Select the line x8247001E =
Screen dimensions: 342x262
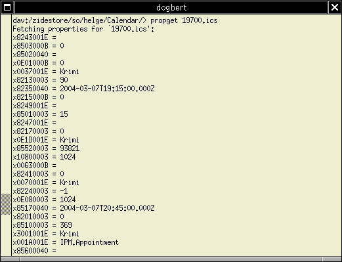[34, 123]
